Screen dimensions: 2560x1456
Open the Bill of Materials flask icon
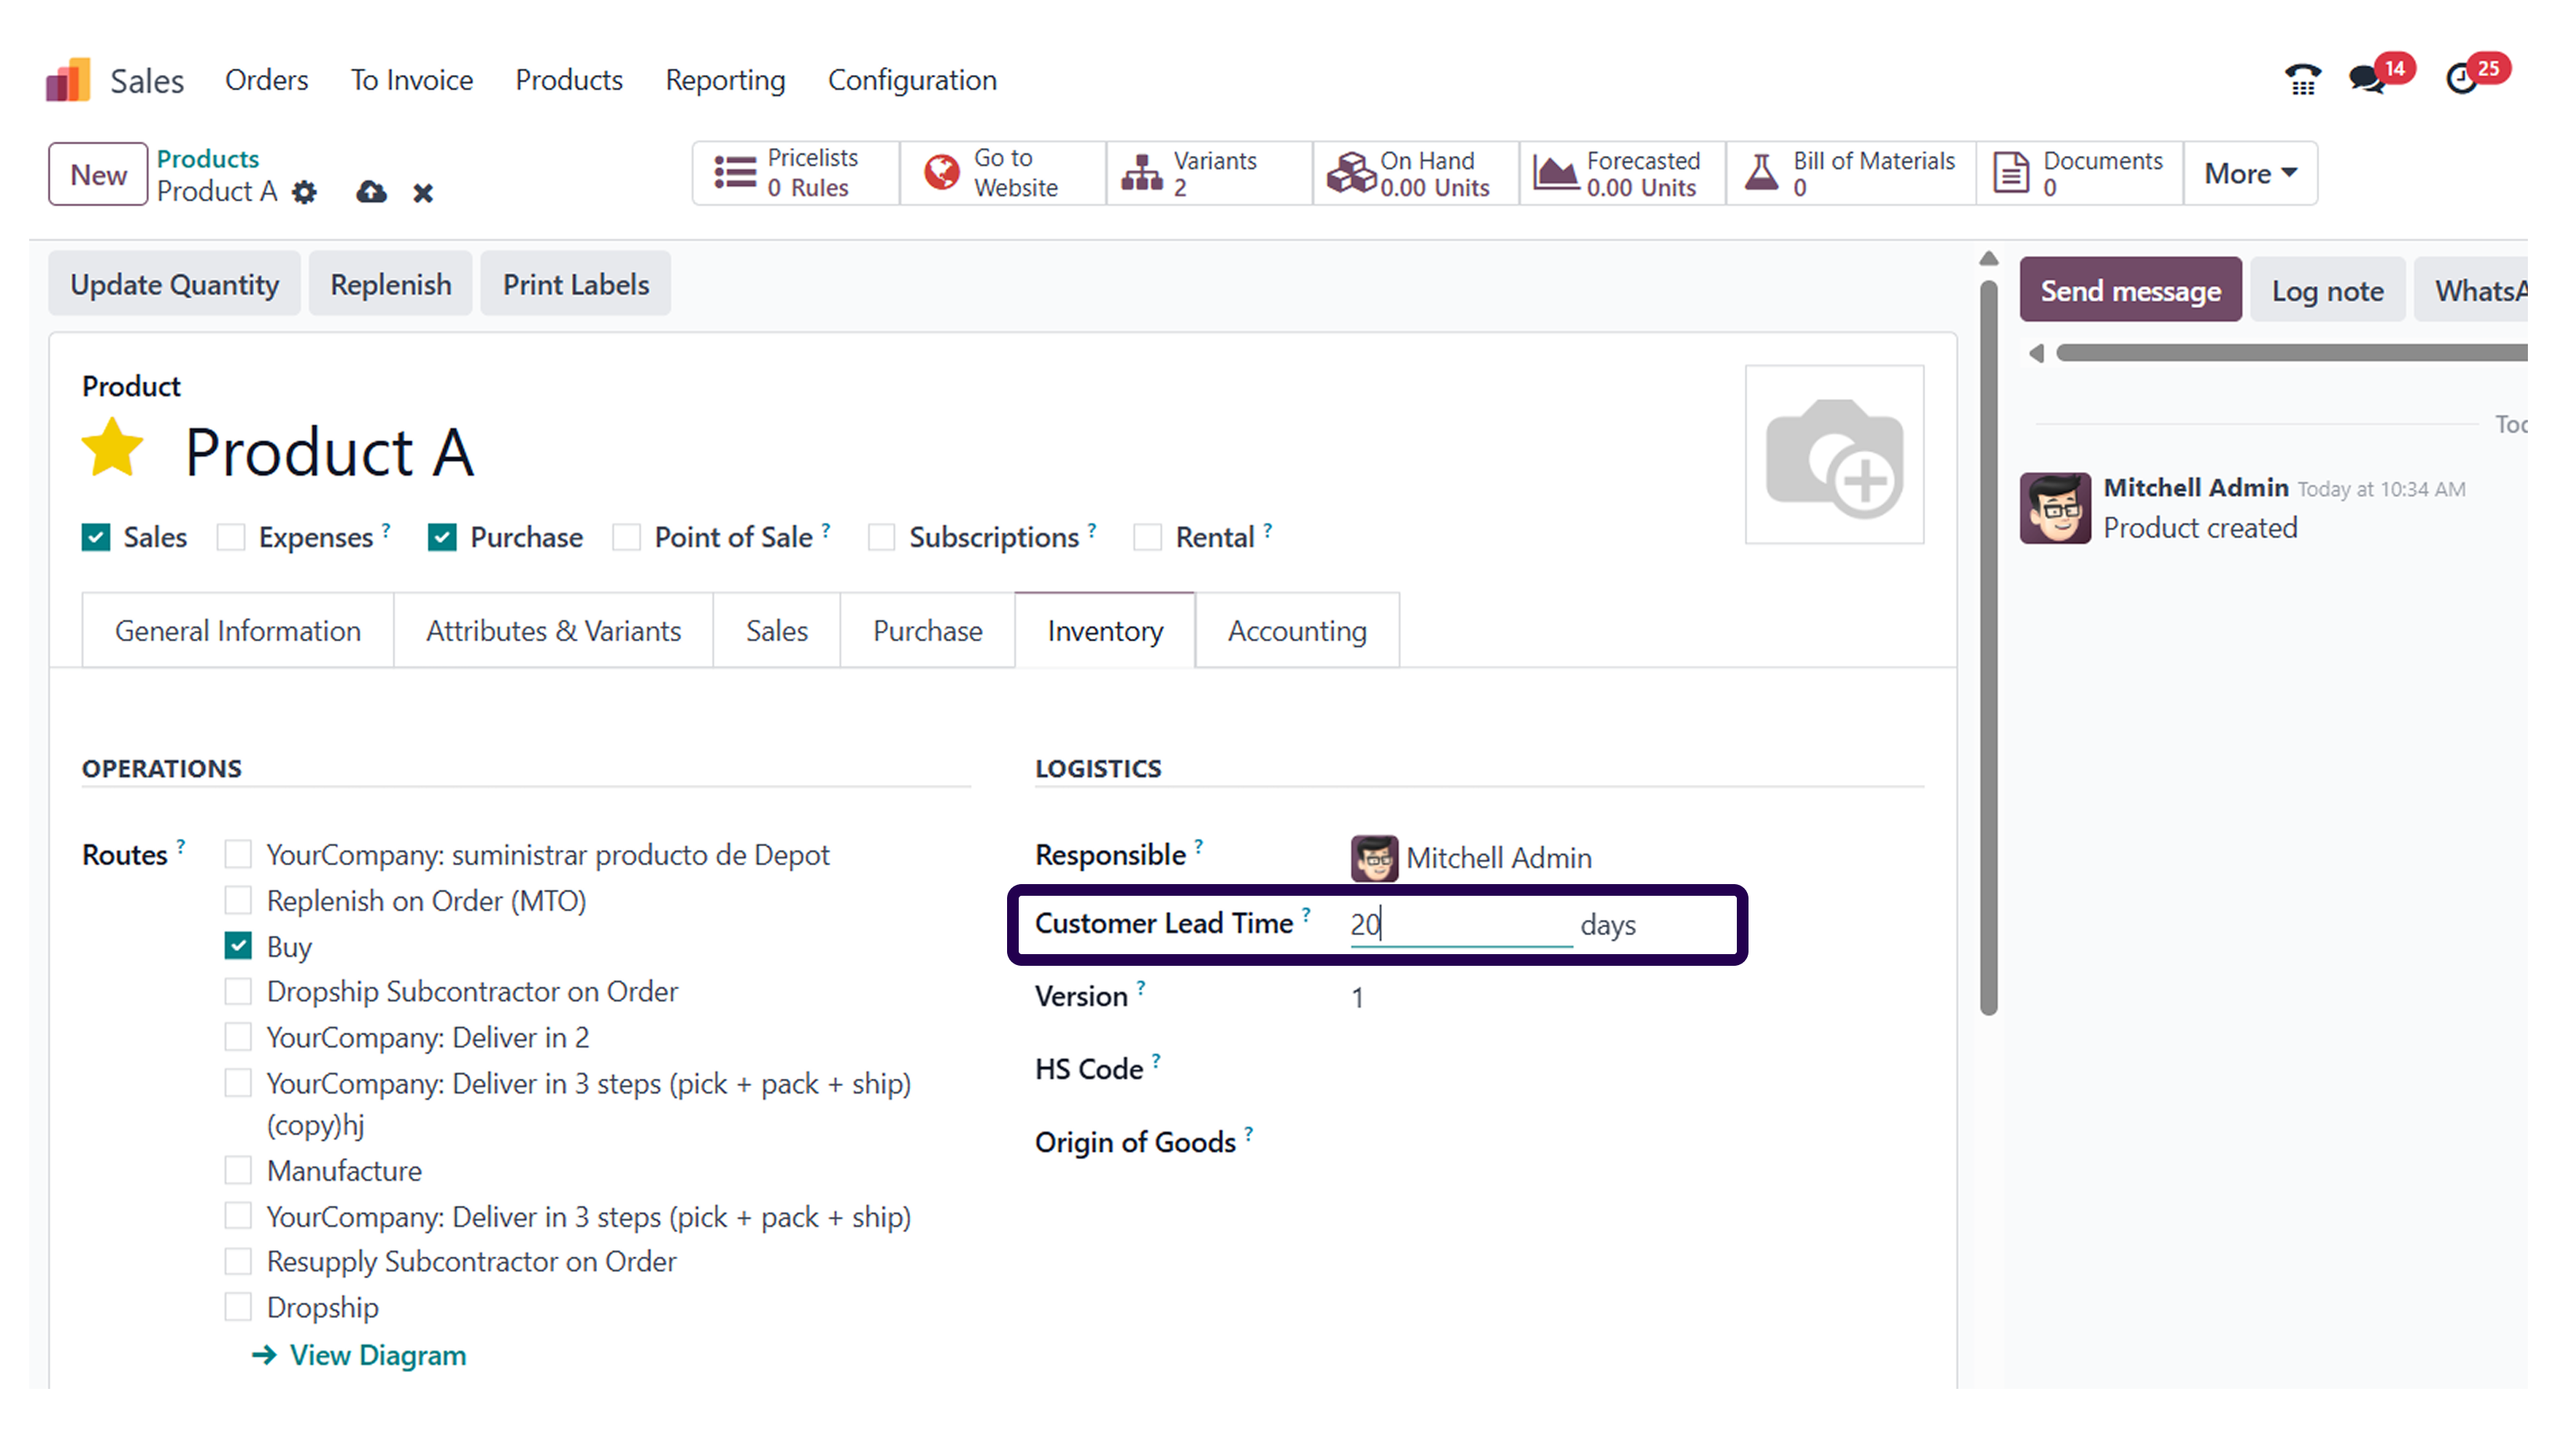1762,172
